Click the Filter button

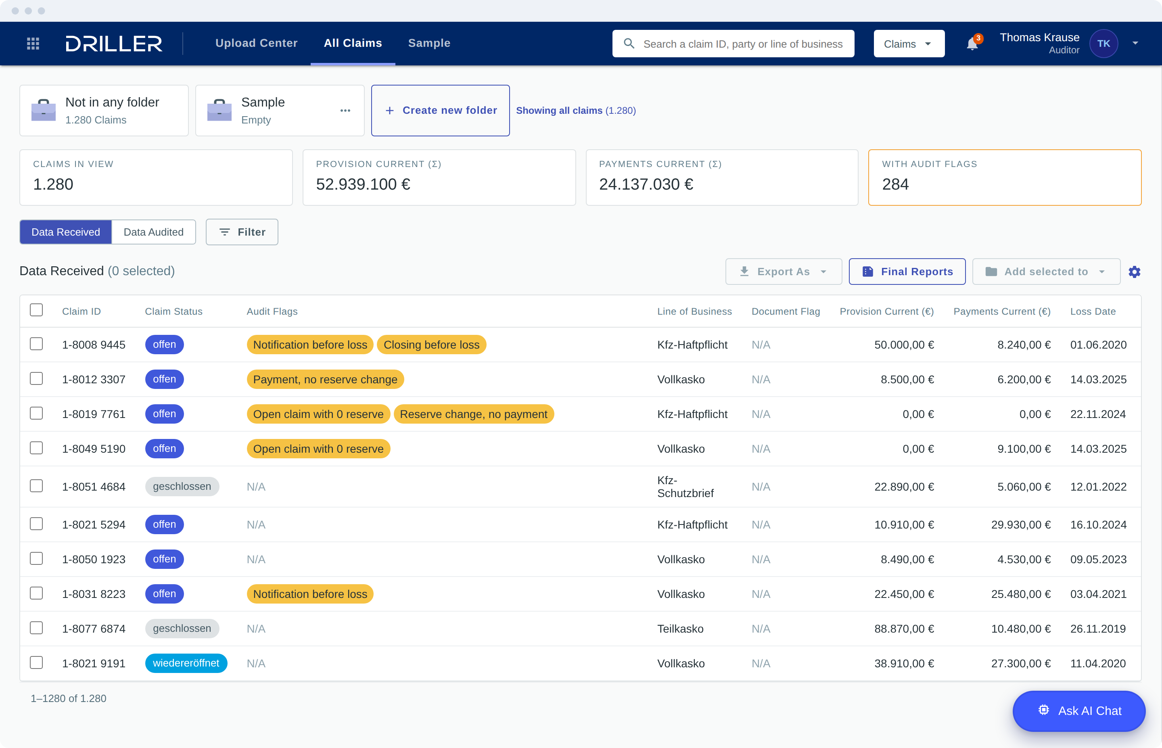[242, 232]
